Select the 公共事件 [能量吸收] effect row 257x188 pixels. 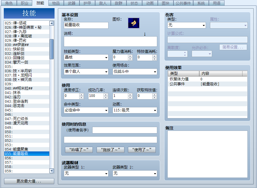[207, 84]
